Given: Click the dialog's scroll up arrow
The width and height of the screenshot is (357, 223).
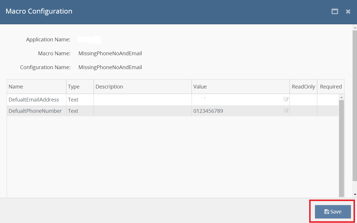Looking at the screenshot, I should [x=355, y=27].
